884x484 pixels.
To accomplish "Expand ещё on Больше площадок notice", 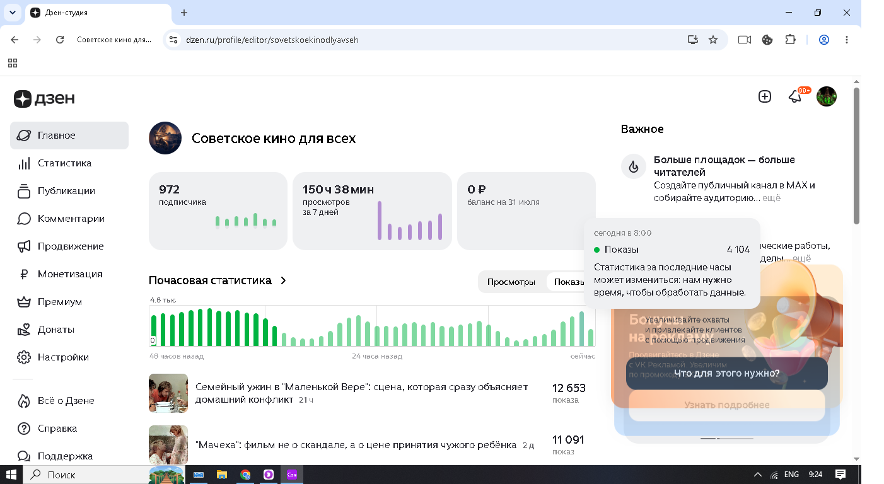I will [772, 198].
